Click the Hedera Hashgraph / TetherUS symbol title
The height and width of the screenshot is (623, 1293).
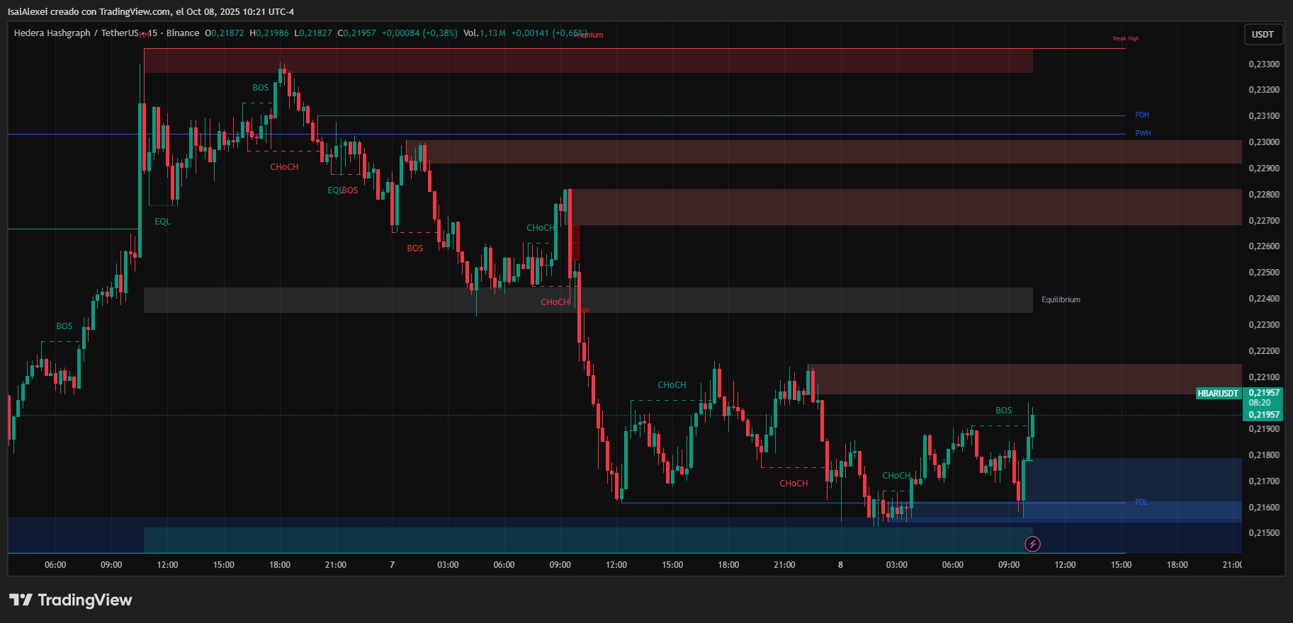(x=76, y=33)
